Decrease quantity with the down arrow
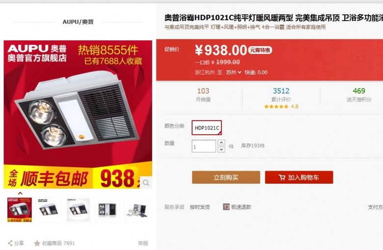 pyautogui.click(x=221, y=150)
